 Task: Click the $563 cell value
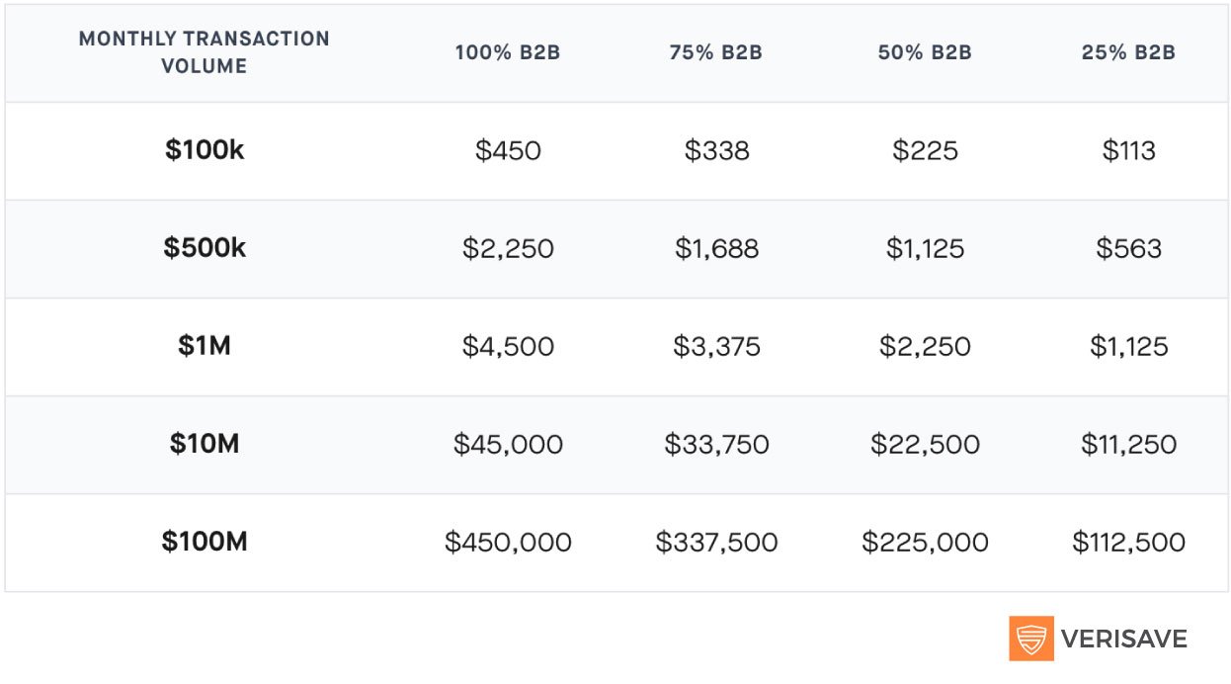(1128, 249)
